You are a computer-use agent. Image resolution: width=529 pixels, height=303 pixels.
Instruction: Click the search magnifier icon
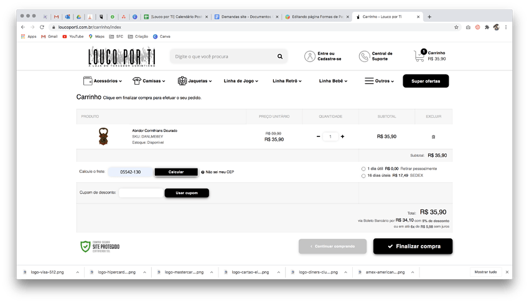pos(279,57)
